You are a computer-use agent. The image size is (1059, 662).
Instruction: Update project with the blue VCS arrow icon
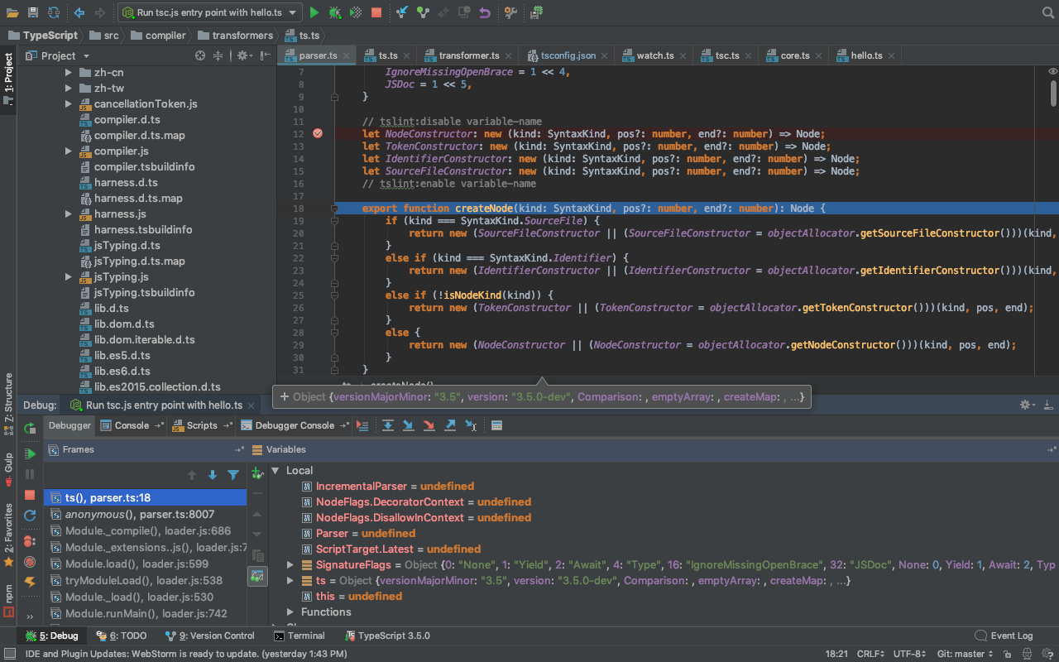coord(402,12)
